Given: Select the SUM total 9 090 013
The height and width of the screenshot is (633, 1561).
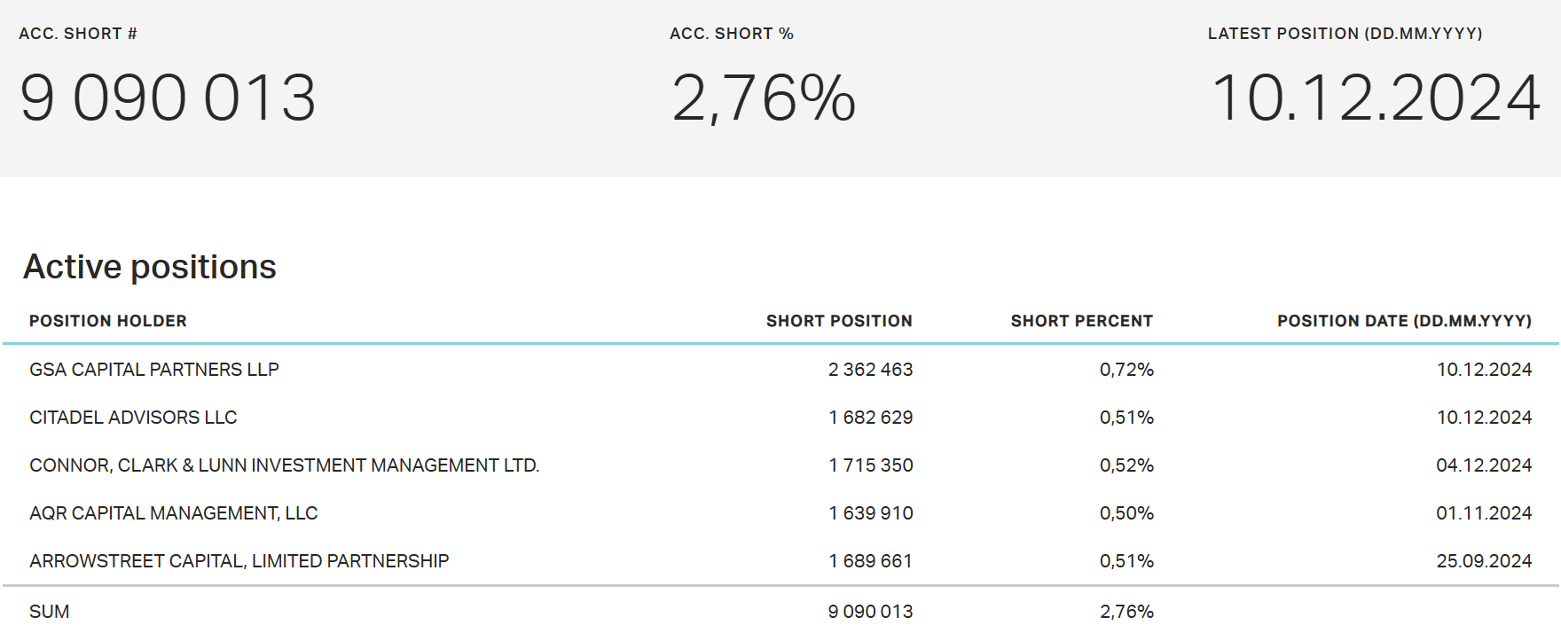Looking at the screenshot, I should (x=870, y=612).
